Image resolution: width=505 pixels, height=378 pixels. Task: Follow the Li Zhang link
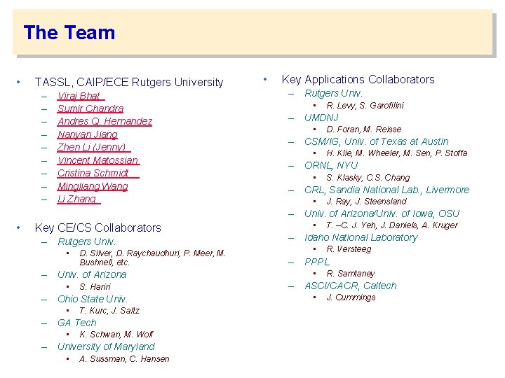pyautogui.click(x=79, y=199)
